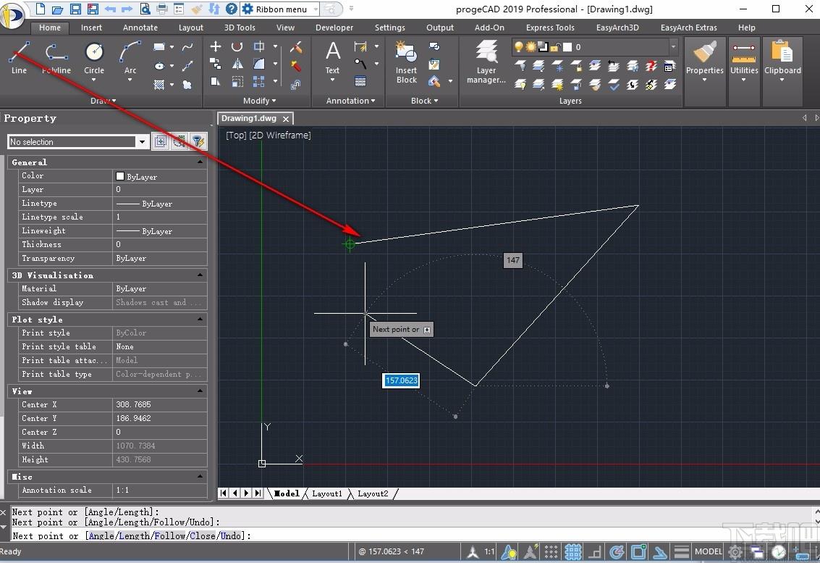Open a file via quick access toolbar
The image size is (820, 563).
coord(57,9)
